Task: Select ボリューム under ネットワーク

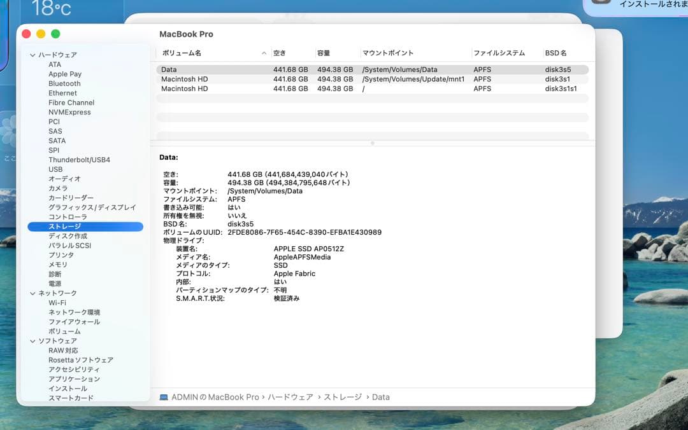Action: point(64,331)
